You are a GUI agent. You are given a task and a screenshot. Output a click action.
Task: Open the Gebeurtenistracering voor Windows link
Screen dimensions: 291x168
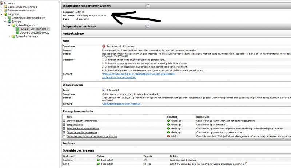(x=121, y=104)
